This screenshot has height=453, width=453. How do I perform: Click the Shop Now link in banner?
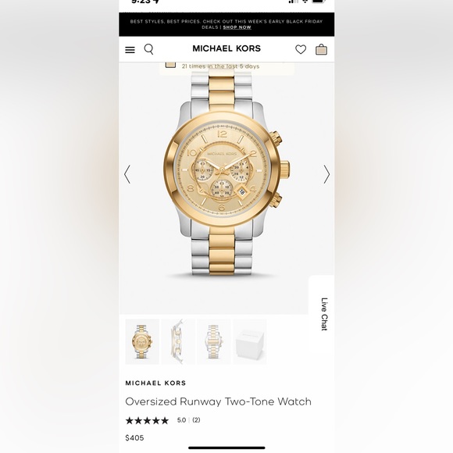237,27
